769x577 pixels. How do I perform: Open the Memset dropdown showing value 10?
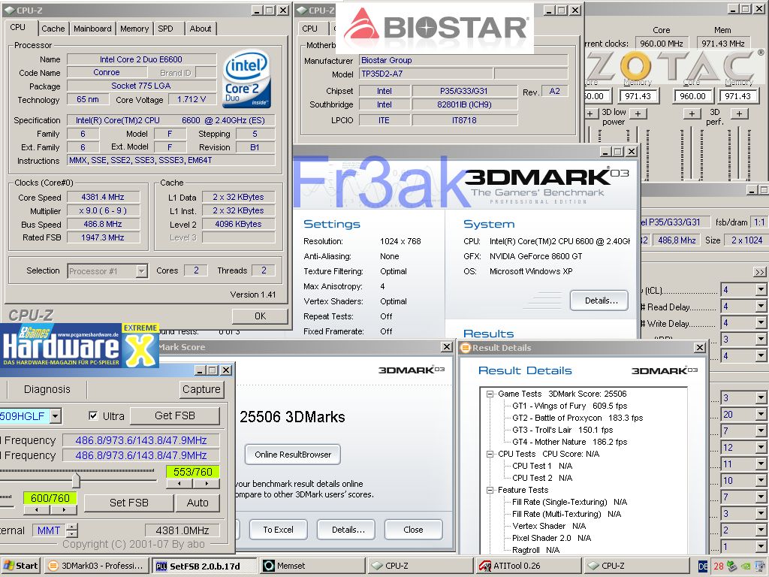pyautogui.click(x=761, y=481)
